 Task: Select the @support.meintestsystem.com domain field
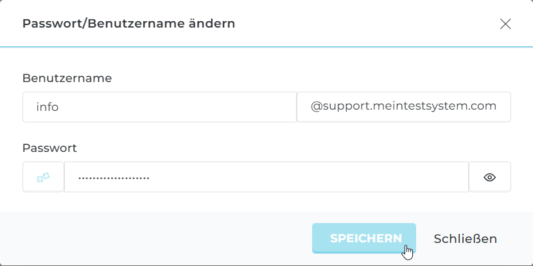coord(403,107)
